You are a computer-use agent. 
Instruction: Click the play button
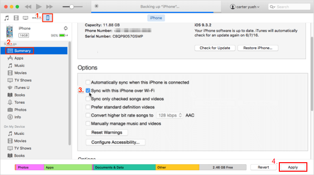tap(38, 7)
